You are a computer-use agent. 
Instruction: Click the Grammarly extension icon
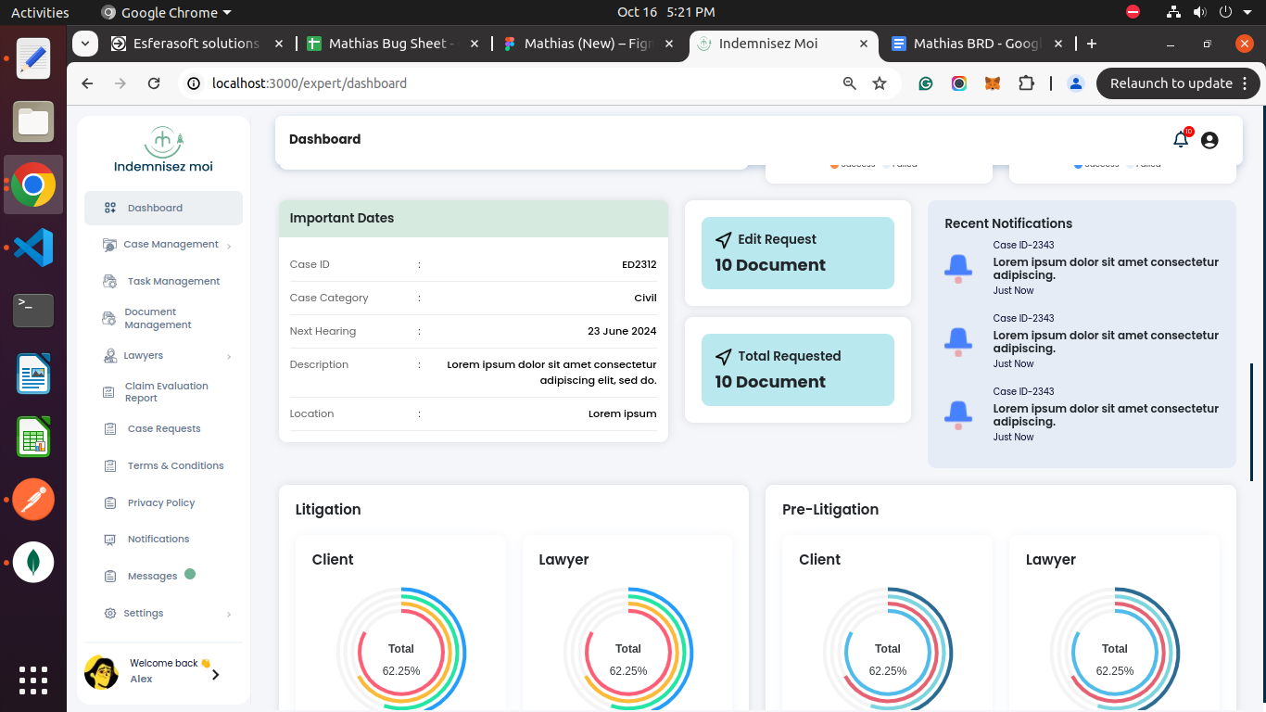coord(925,83)
